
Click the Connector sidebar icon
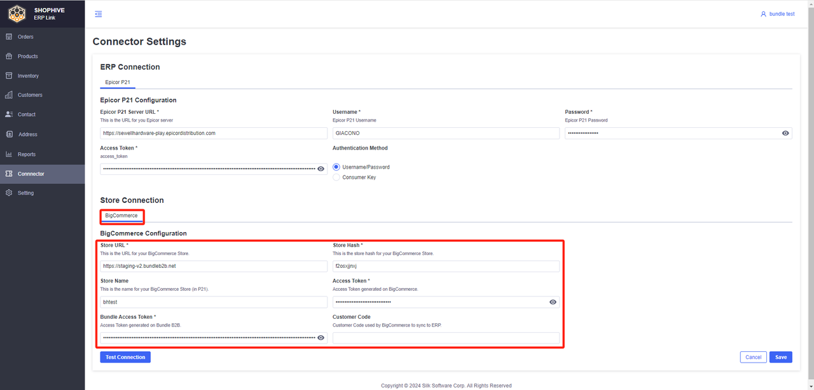point(9,174)
